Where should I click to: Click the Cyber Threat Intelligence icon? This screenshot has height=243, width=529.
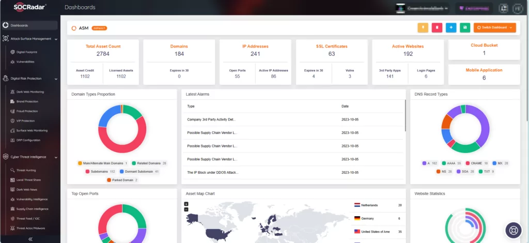point(5,157)
